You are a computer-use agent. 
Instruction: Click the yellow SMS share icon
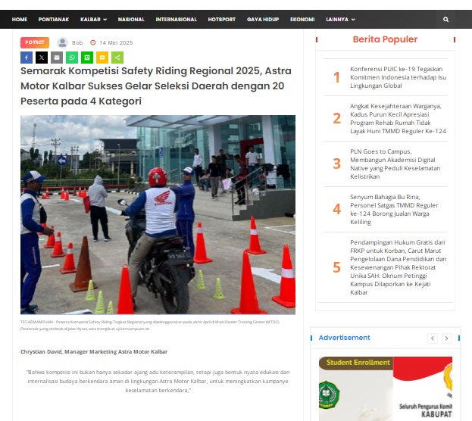click(x=102, y=58)
